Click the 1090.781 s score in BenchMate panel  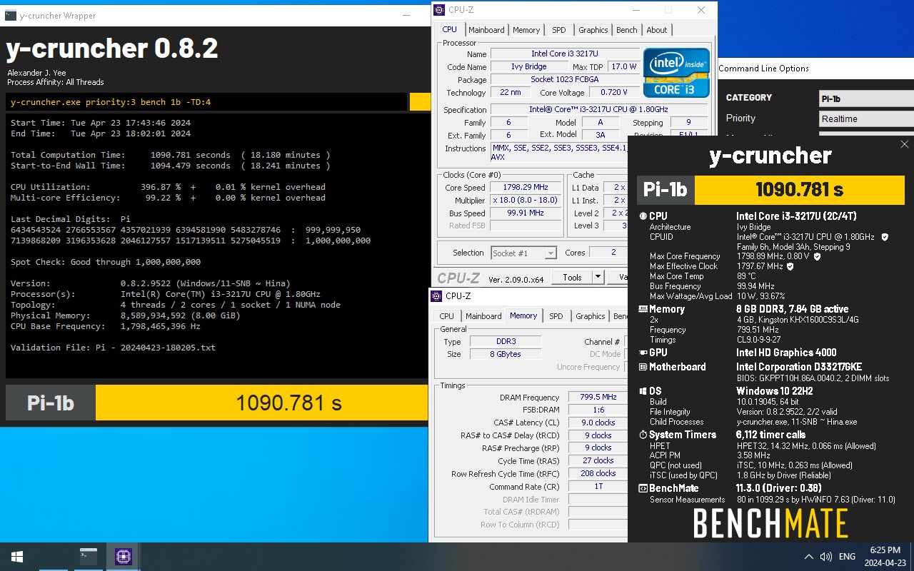pos(800,189)
